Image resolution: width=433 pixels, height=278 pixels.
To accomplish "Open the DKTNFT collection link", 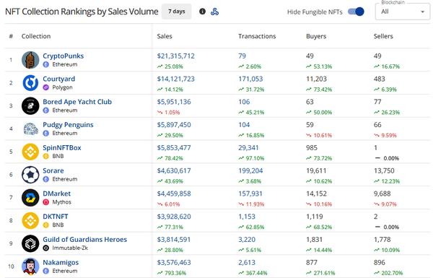I will pyautogui.click(x=56, y=217).
